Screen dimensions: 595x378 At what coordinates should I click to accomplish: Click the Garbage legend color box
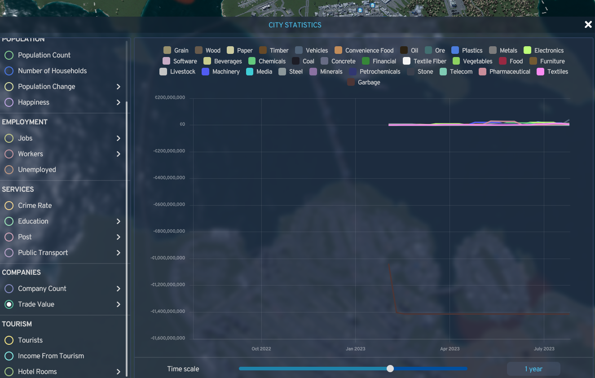pos(351,82)
